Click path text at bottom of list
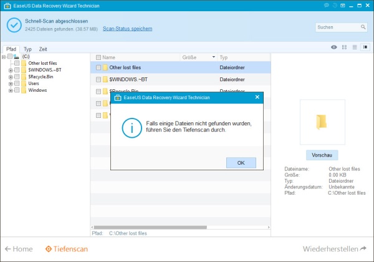This screenshot has width=374, height=262. (128, 233)
